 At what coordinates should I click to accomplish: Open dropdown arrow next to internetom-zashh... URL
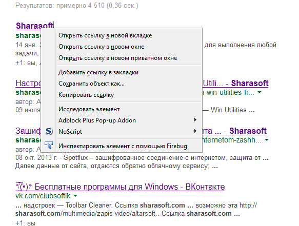pos(267,140)
